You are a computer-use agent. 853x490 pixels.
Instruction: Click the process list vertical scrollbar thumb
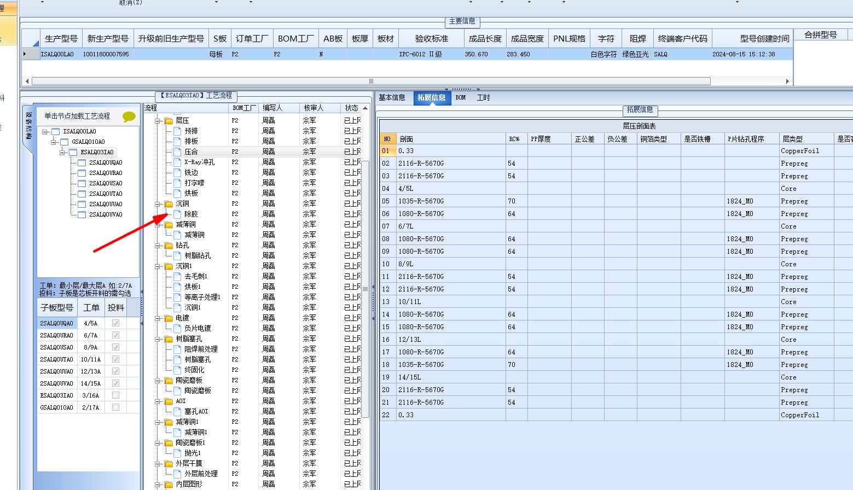click(x=365, y=289)
